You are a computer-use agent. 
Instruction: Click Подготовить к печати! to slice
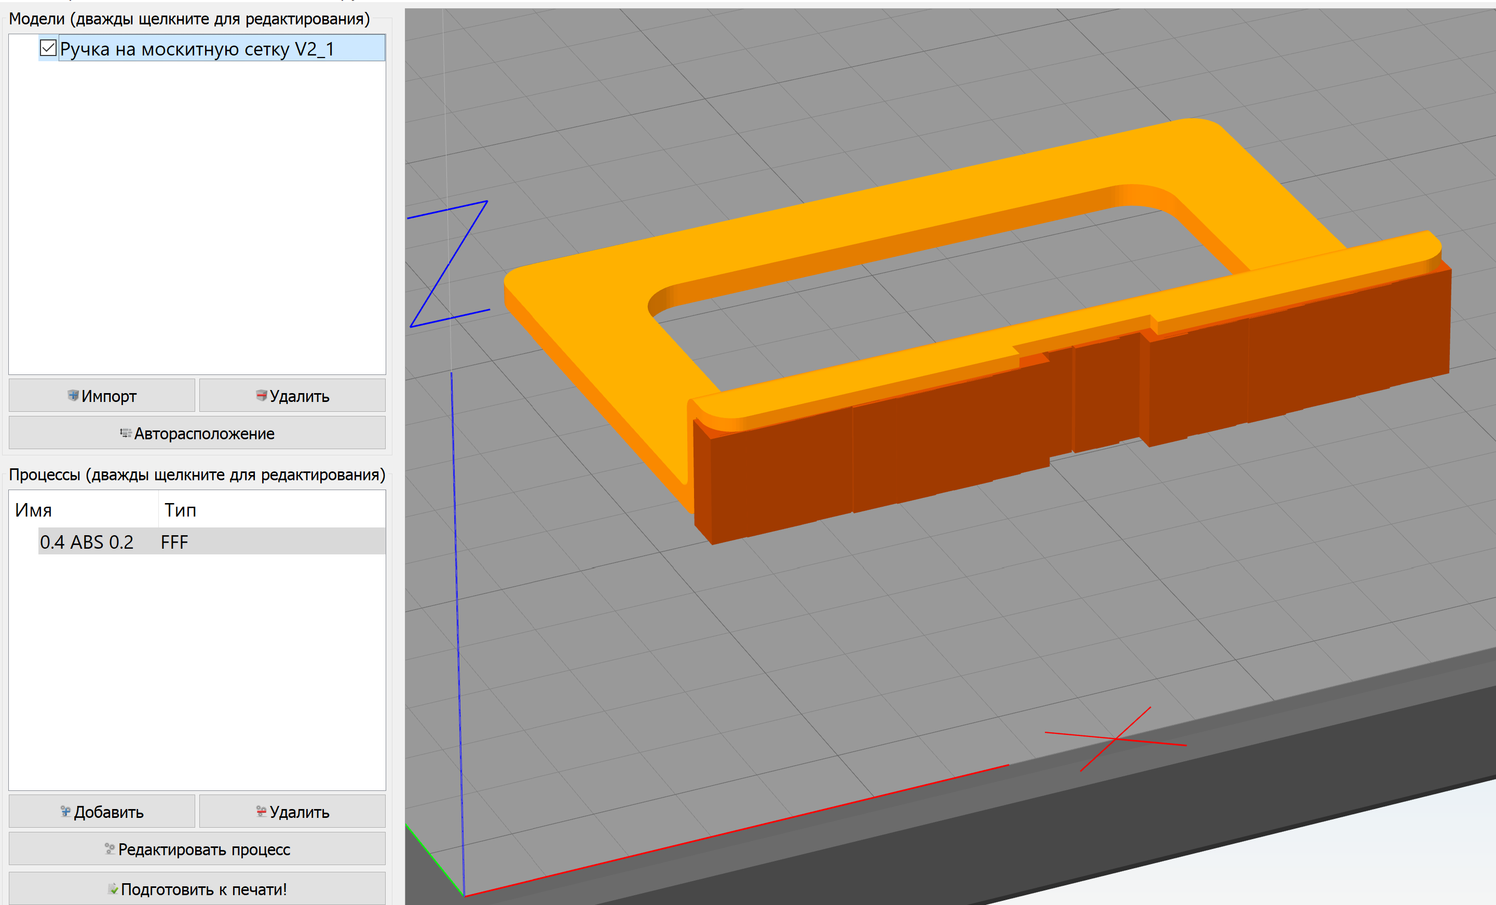(x=197, y=888)
